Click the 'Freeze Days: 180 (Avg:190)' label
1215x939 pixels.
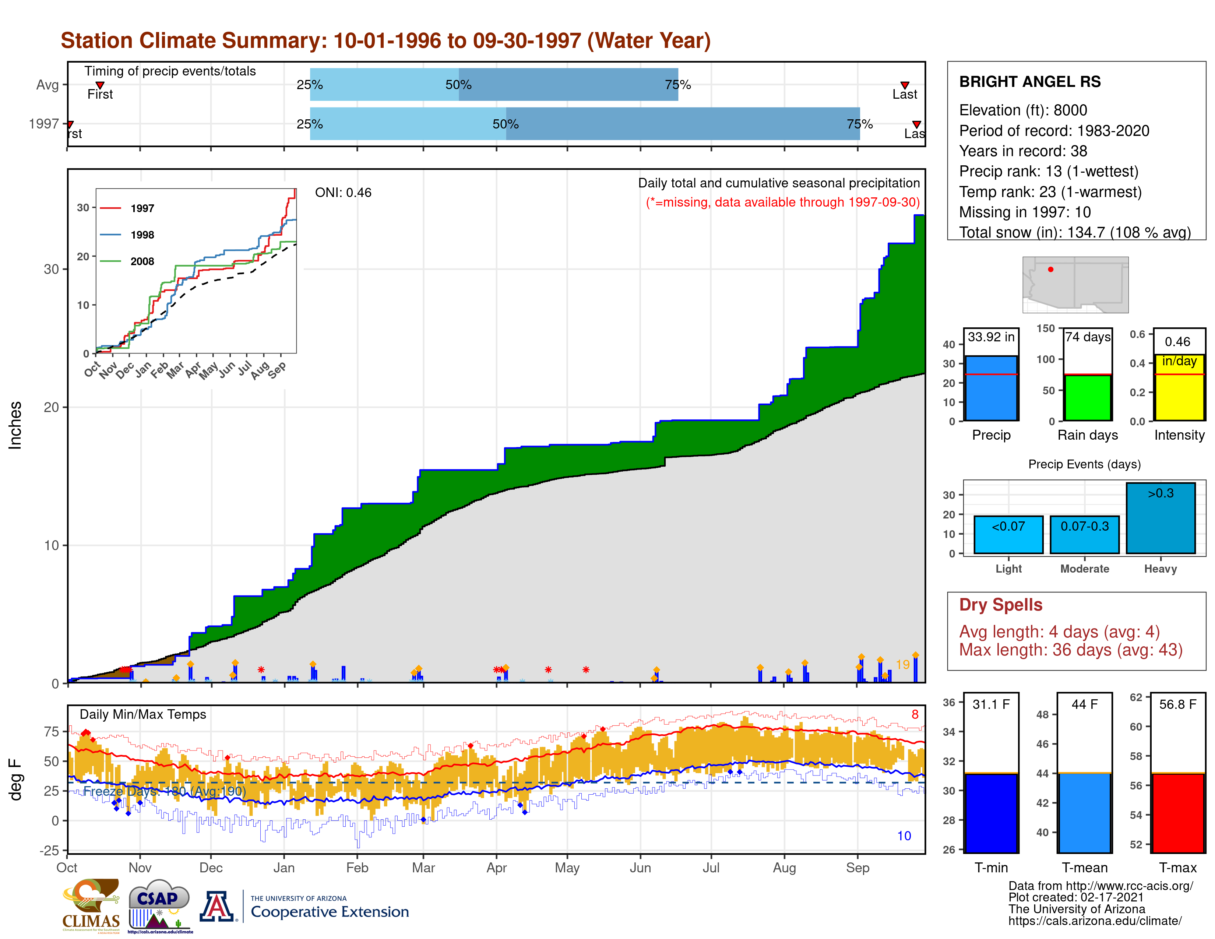164,791
